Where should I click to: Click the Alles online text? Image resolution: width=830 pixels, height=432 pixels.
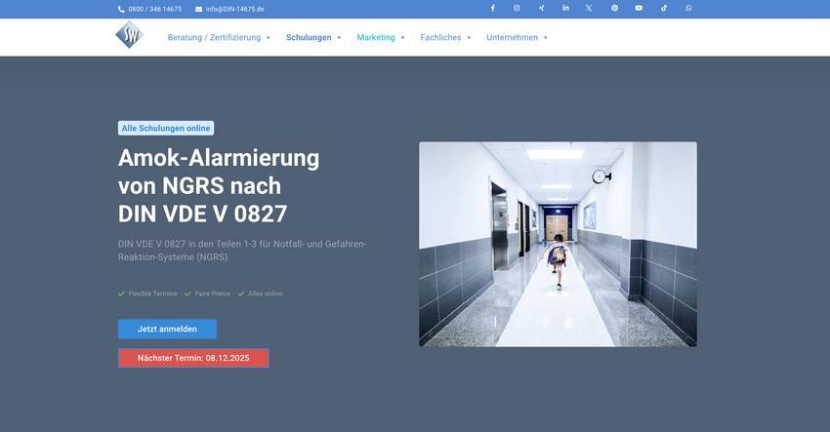[x=266, y=294]
